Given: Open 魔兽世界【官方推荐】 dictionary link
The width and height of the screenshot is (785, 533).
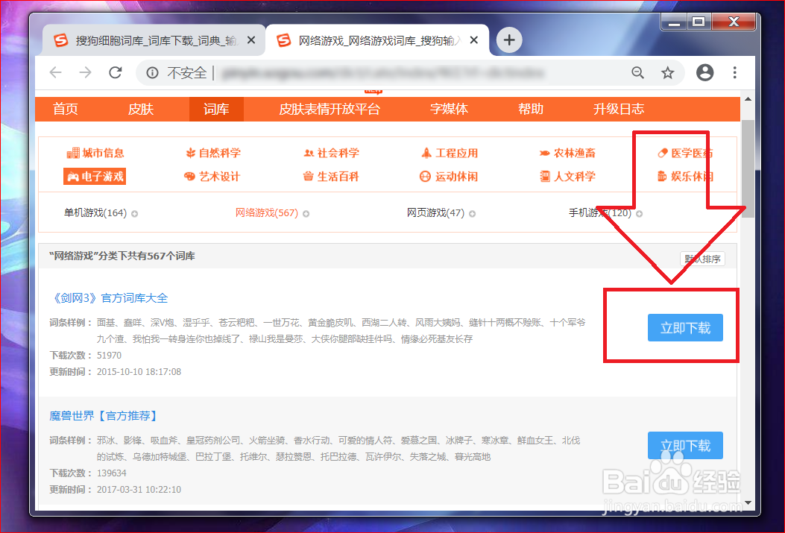Looking at the screenshot, I should (104, 416).
